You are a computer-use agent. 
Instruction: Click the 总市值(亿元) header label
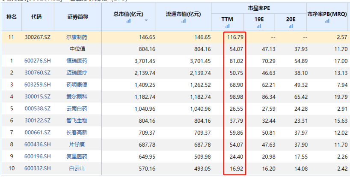click(128, 14)
